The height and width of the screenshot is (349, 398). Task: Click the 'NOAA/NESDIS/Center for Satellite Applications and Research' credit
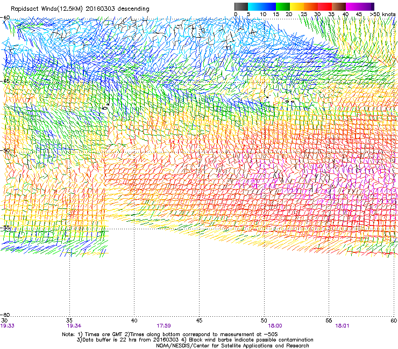pyautogui.click(x=232, y=346)
